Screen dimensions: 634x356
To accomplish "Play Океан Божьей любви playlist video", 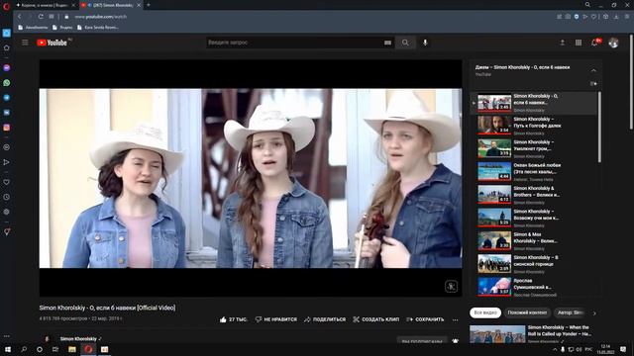I will [533, 171].
